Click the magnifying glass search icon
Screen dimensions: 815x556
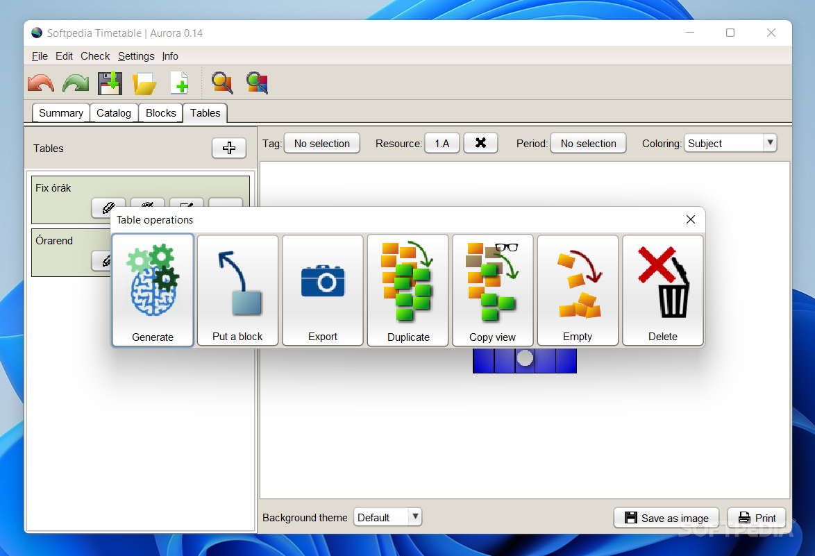222,83
